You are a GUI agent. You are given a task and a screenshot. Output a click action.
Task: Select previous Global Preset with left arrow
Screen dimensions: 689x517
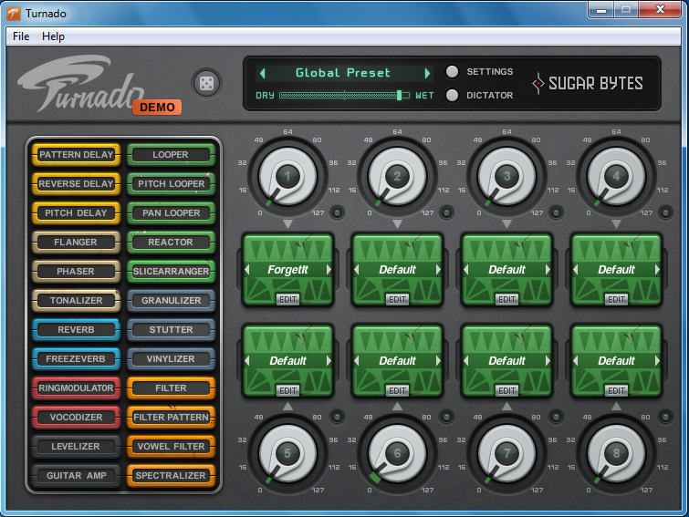click(262, 73)
